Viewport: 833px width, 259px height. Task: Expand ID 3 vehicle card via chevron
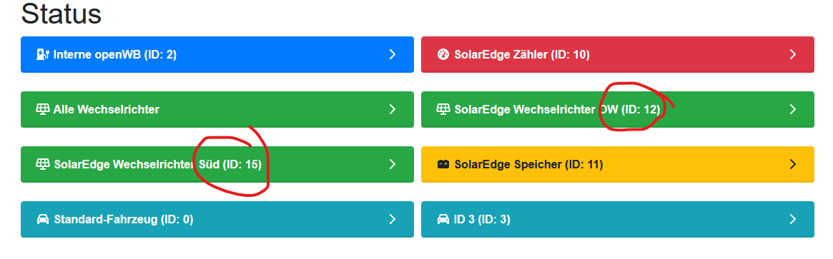pyautogui.click(x=793, y=219)
